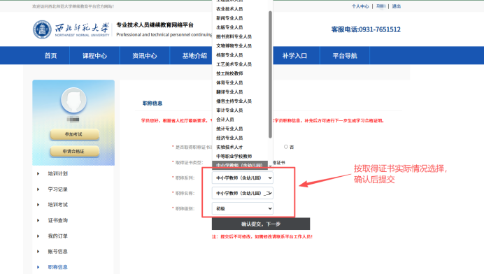The width and height of the screenshot is (484, 274).
Task: Expand 证书查询 arrow in sidebar
Action: coord(38,220)
